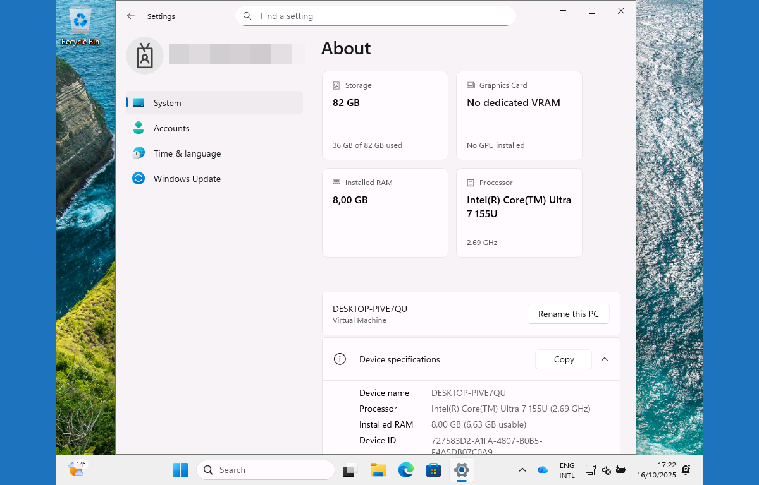Image resolution: width=759 pixels, height=485 pixels.
Task: Click the user profile avatar icon
Action: (145, 56)
